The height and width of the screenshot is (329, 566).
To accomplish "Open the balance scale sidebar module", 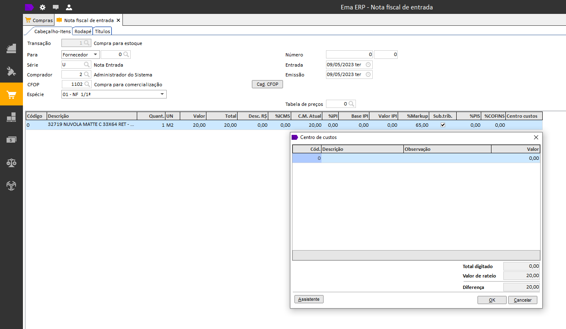I will [11, 163].
